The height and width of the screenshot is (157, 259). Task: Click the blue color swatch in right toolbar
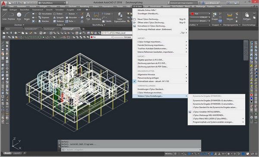[251, 99]
